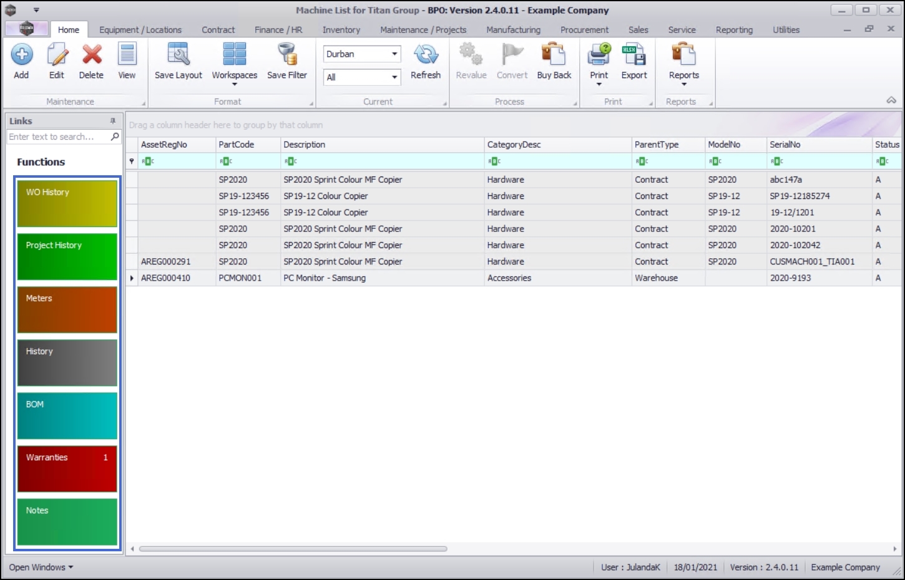This screenshot has height=580, width=905.
Task: Expand the Workspaces dropdown arrow
Action: tap(235, 84)
